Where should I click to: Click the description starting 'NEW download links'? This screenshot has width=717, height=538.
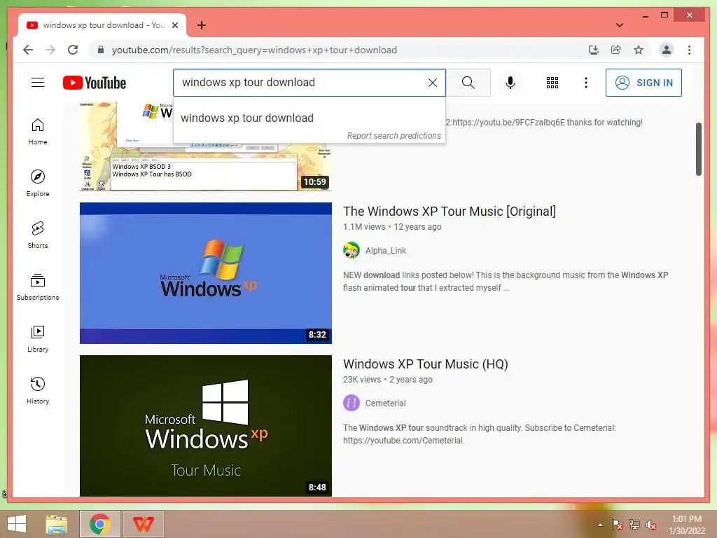(x=506, y=282)
